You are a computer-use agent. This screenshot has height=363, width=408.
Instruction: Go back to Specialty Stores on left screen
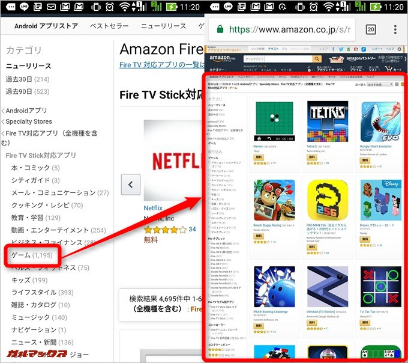click(29, 121)
